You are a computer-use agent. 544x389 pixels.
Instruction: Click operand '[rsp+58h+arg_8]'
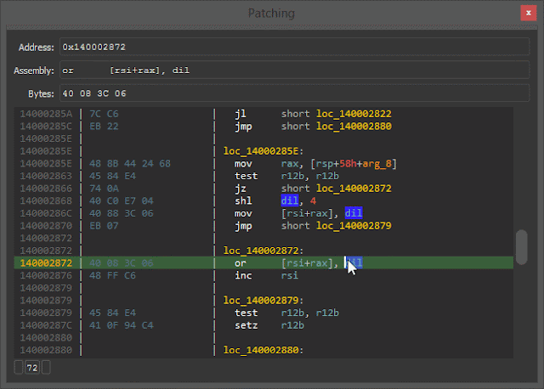coord(354,164)
